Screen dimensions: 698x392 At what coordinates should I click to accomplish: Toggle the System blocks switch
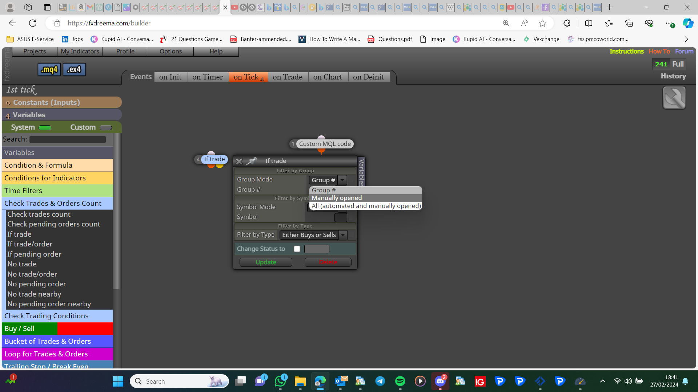point(45,127)
